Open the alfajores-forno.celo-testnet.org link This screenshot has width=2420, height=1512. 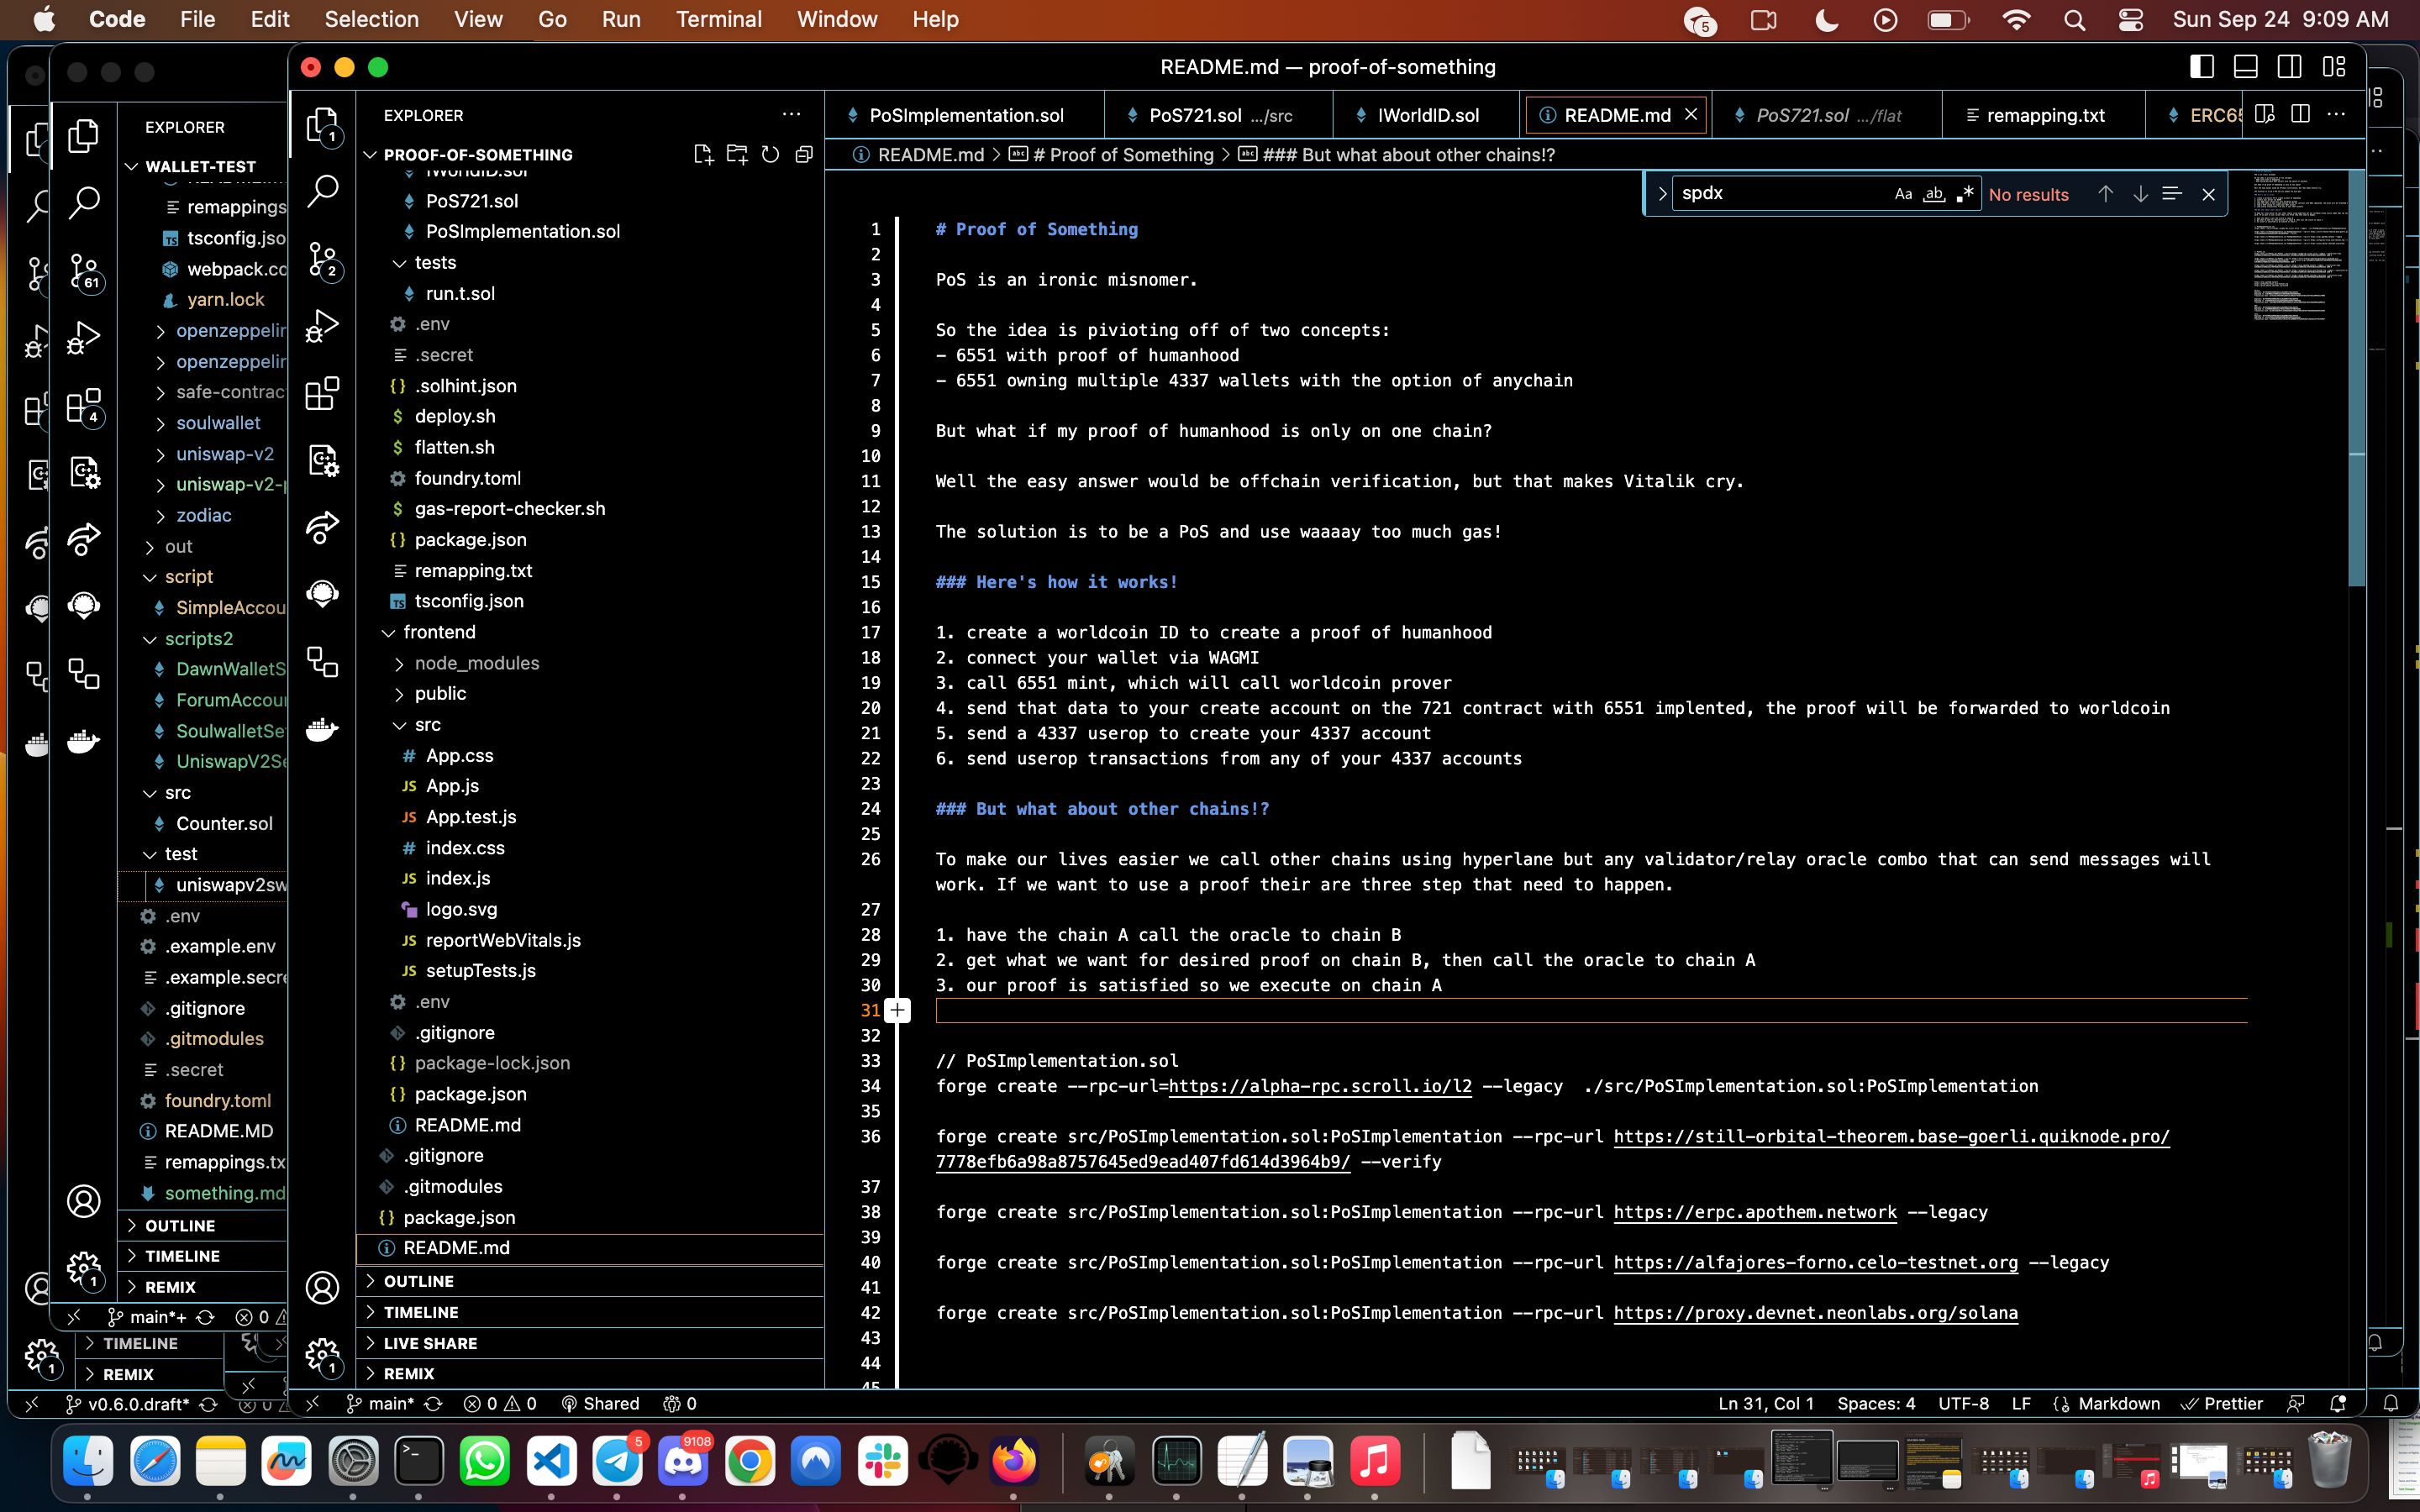1815,1262
